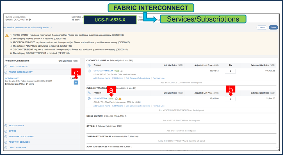Image resolution: width=283 pixels, height=155 pixels.
Task: Click the info icon beside GOWIN-DC-C240M7-M
Action: [x=29, y=20]
